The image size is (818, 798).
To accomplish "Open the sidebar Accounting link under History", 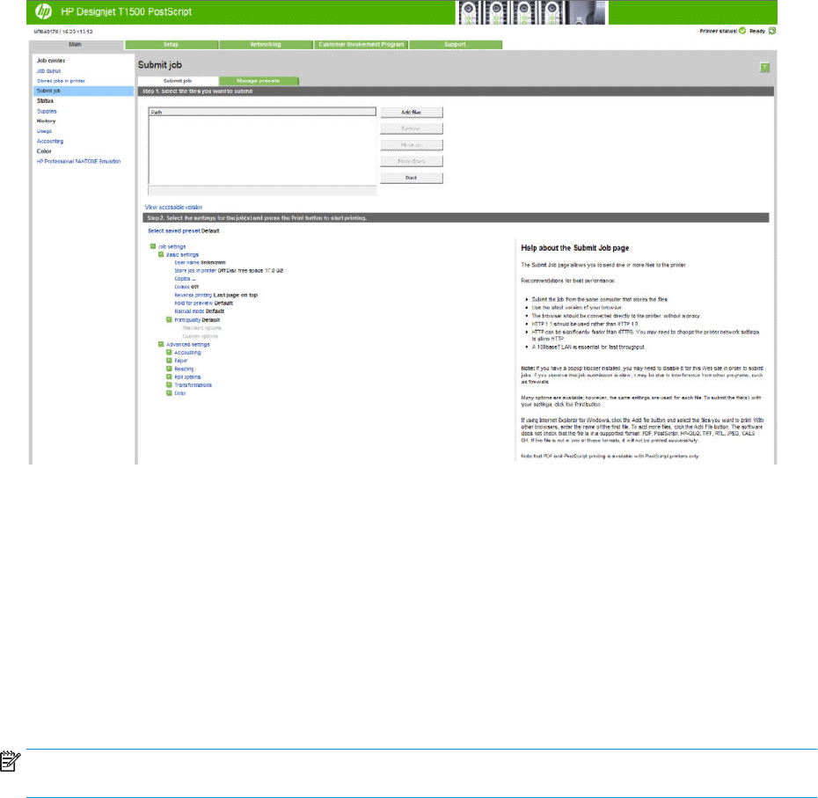I will click(50, 141).
